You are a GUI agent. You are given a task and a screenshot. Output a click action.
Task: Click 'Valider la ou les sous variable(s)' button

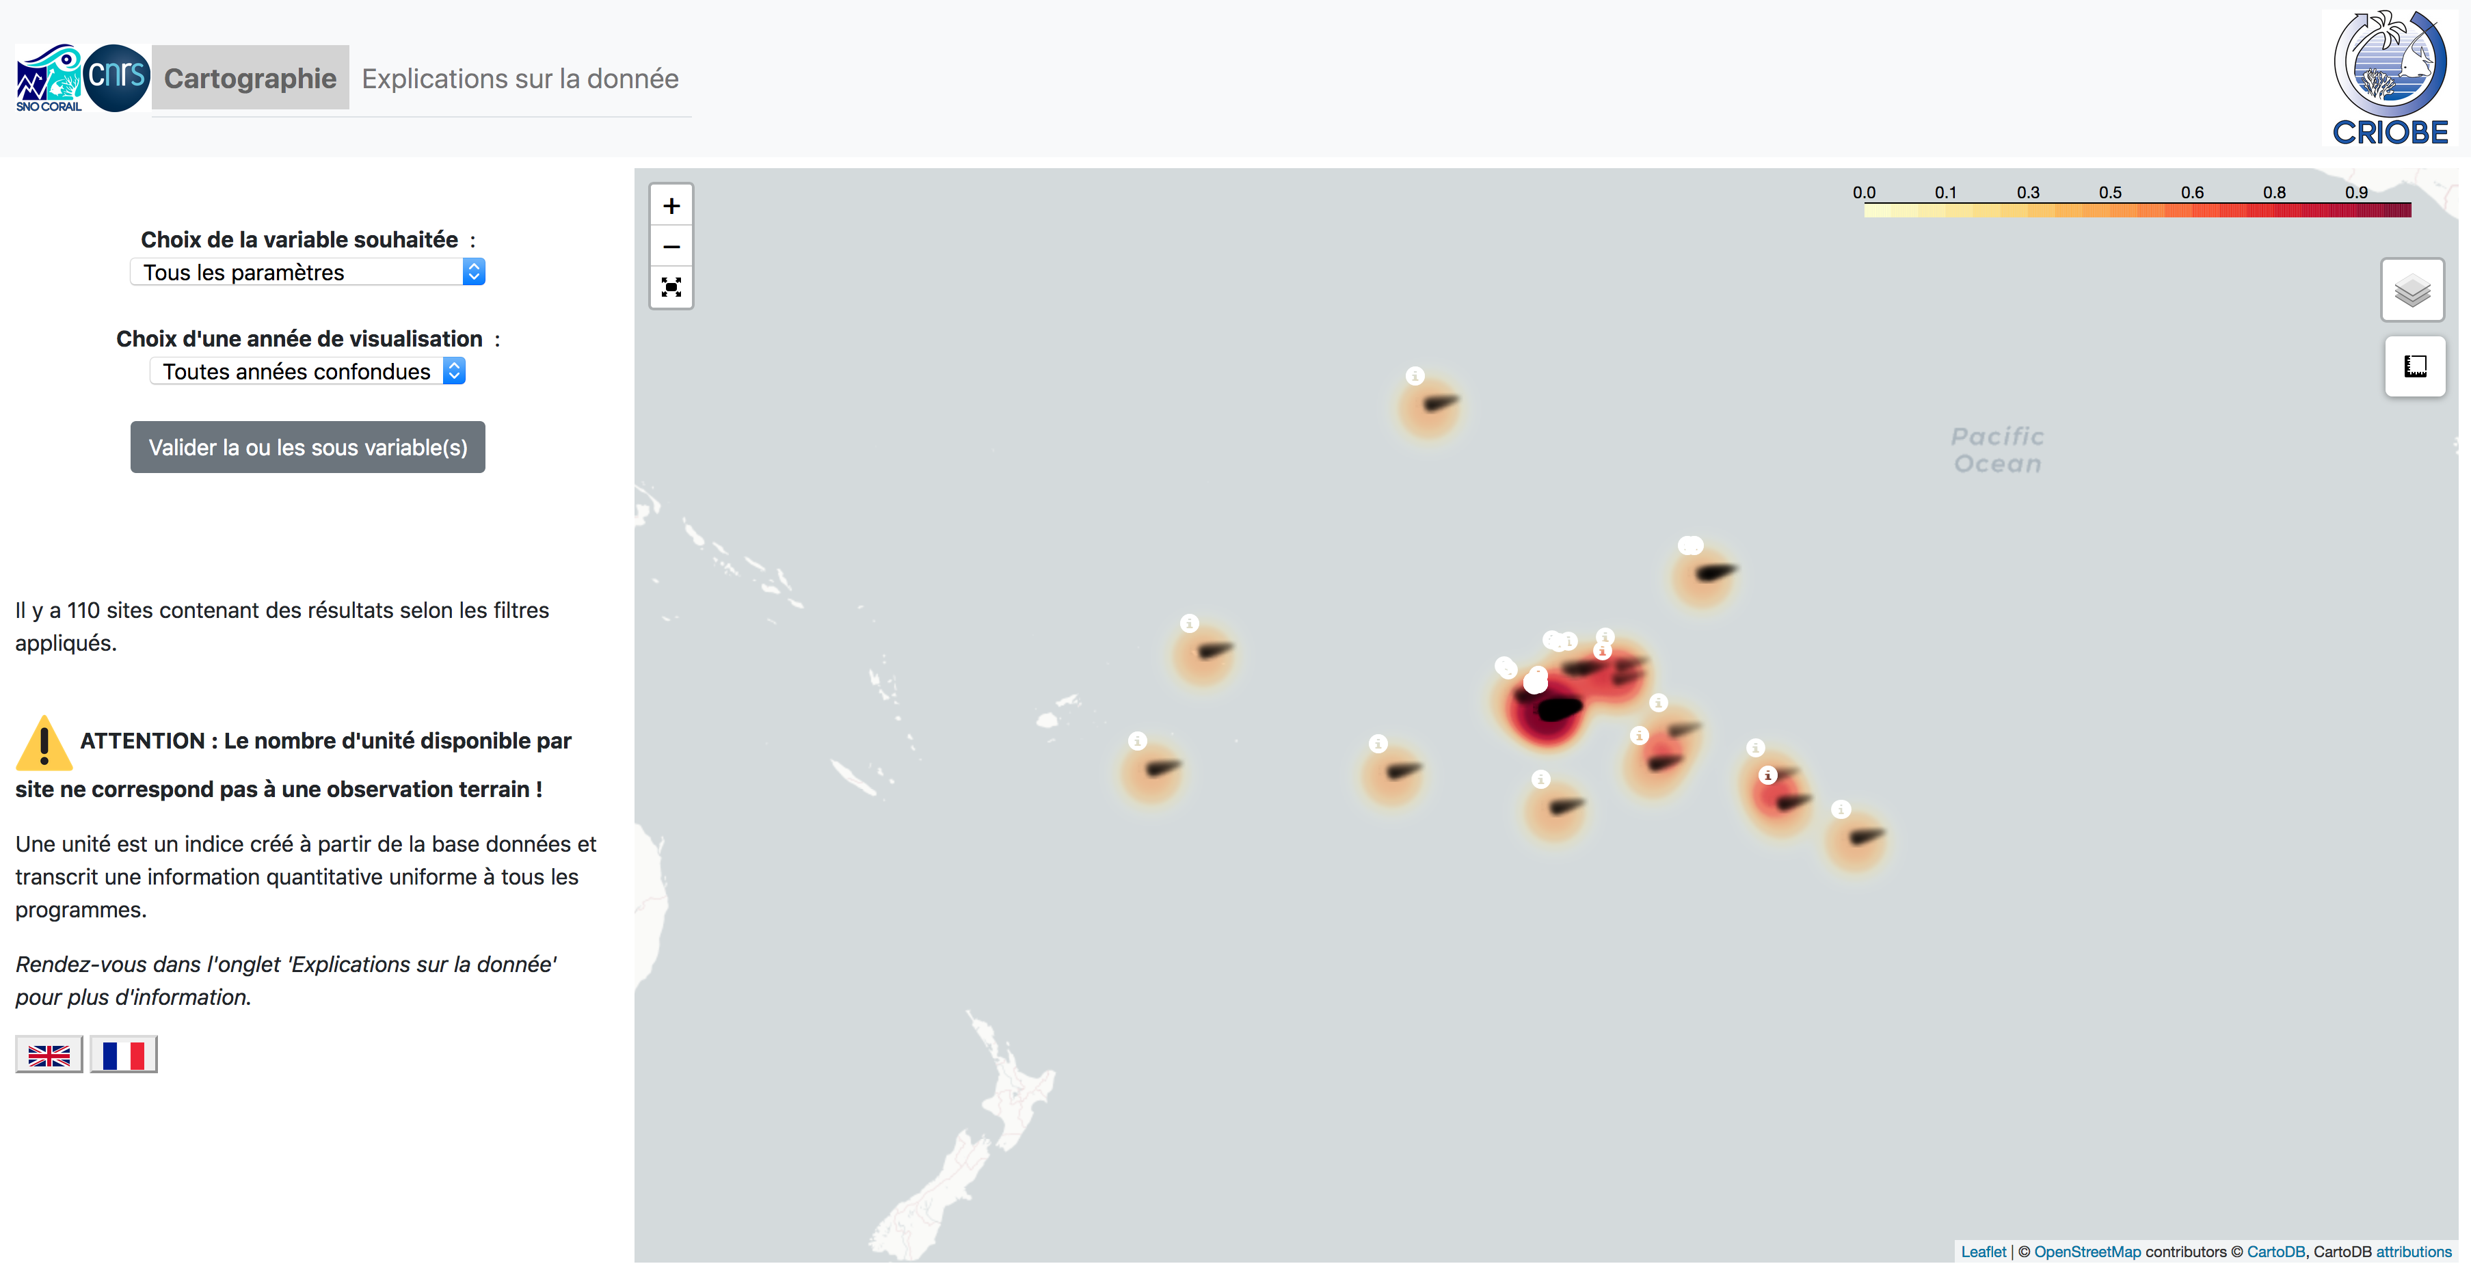[x=308, y=447]
